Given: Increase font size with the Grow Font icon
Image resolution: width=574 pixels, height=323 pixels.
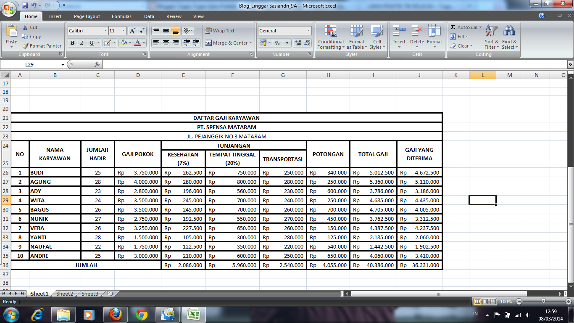Looking at the screenshot, I should pyautogui.click(x=132, y=31).
